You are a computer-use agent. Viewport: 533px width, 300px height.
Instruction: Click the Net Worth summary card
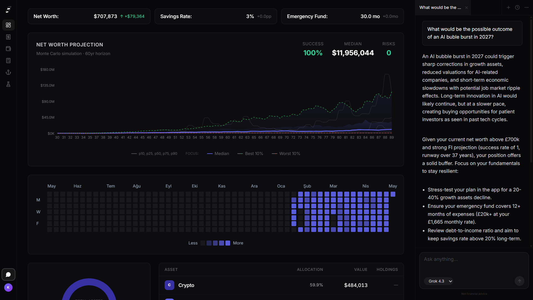[89, 16]
